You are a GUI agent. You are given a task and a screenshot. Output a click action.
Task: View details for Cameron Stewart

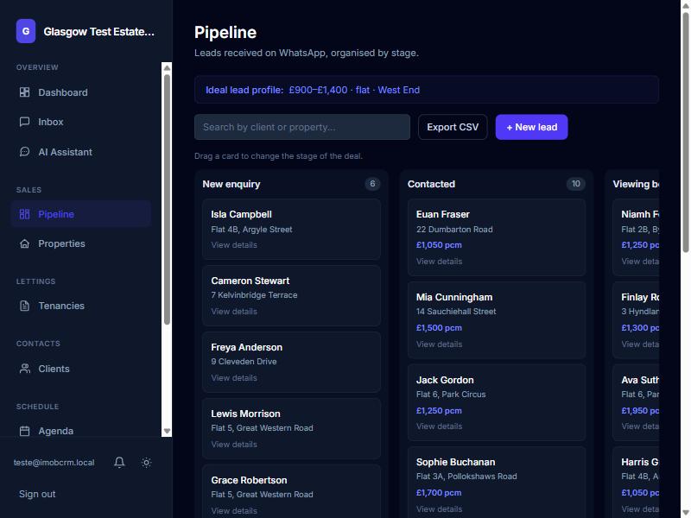tap(234, 312)
